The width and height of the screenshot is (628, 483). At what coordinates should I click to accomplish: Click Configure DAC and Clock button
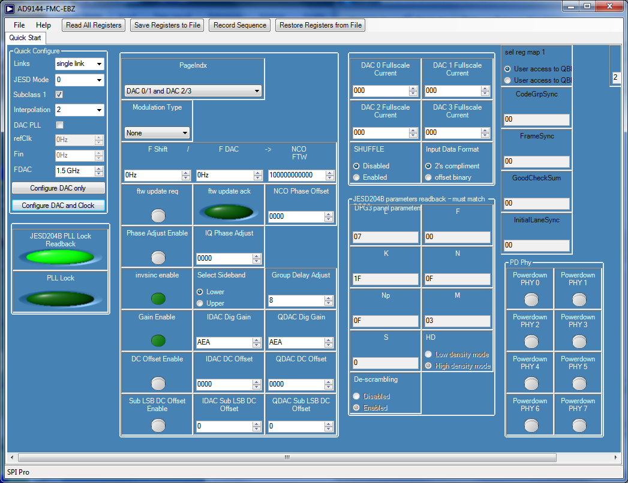pos(58,206)
